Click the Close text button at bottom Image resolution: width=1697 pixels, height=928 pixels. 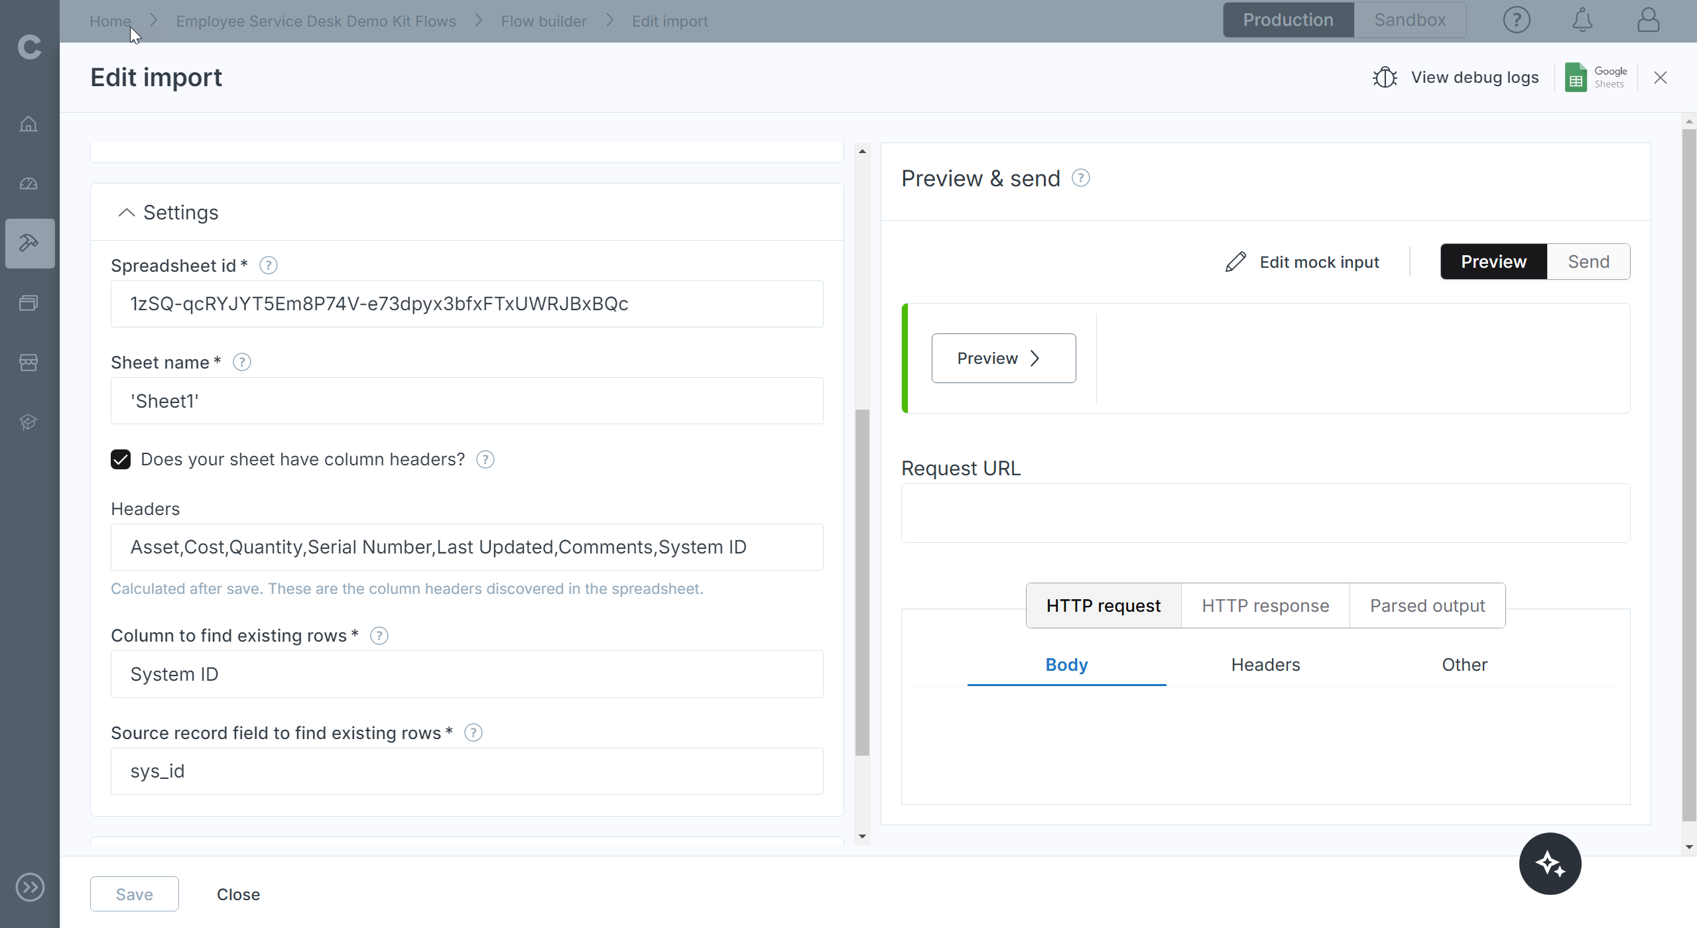pos(238,894)
